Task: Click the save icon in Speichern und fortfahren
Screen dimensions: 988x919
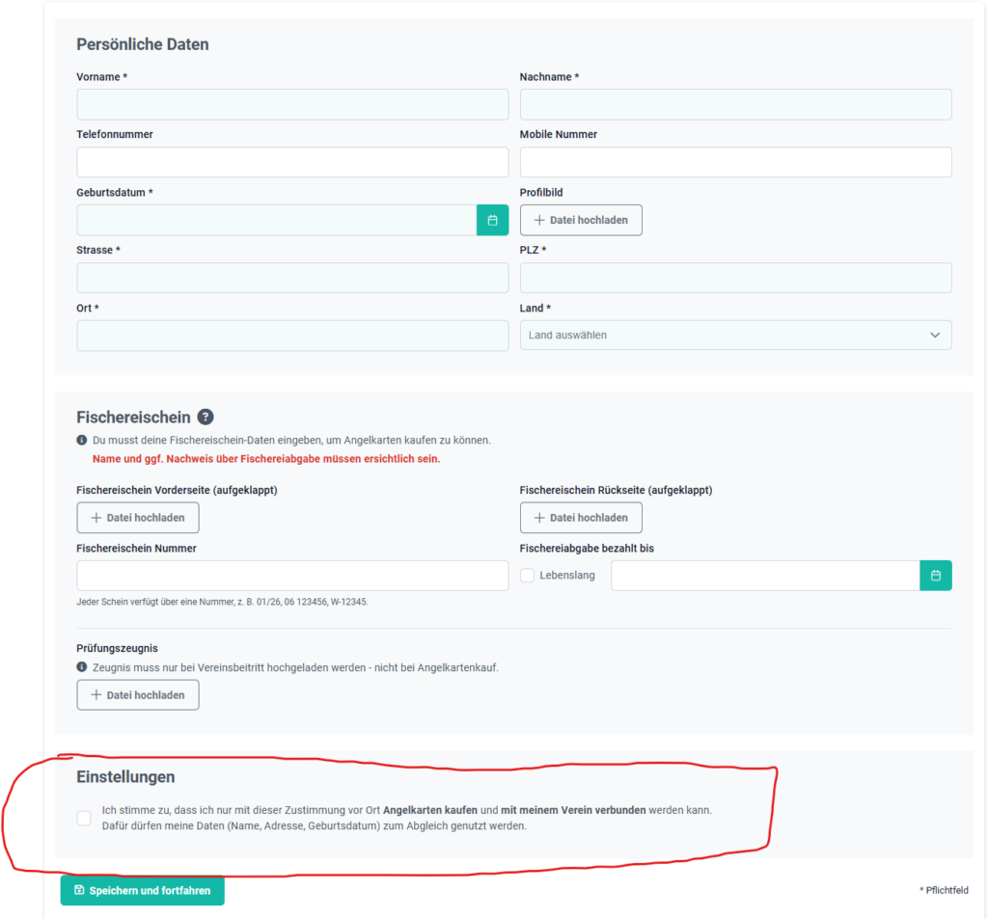Action: [x=79, y=890]
